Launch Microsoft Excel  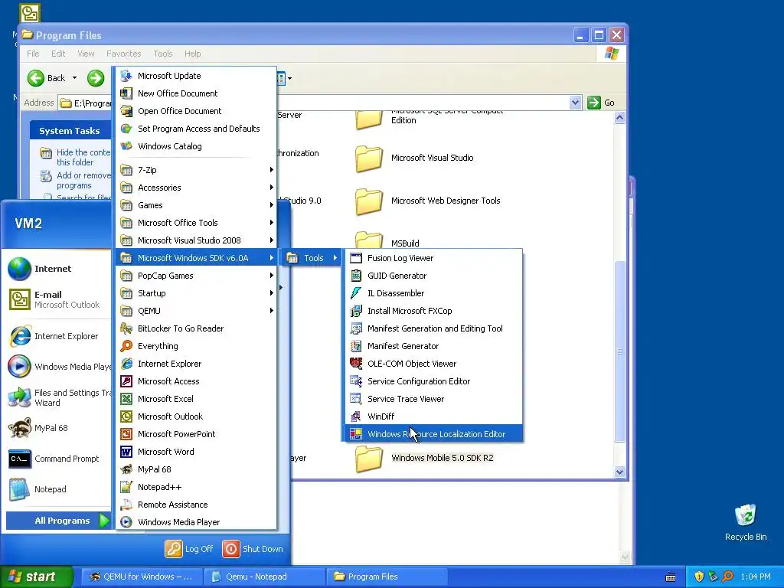(x=196, y=398)
